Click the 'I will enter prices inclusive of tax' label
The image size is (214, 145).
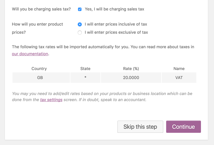click(116, 24)
